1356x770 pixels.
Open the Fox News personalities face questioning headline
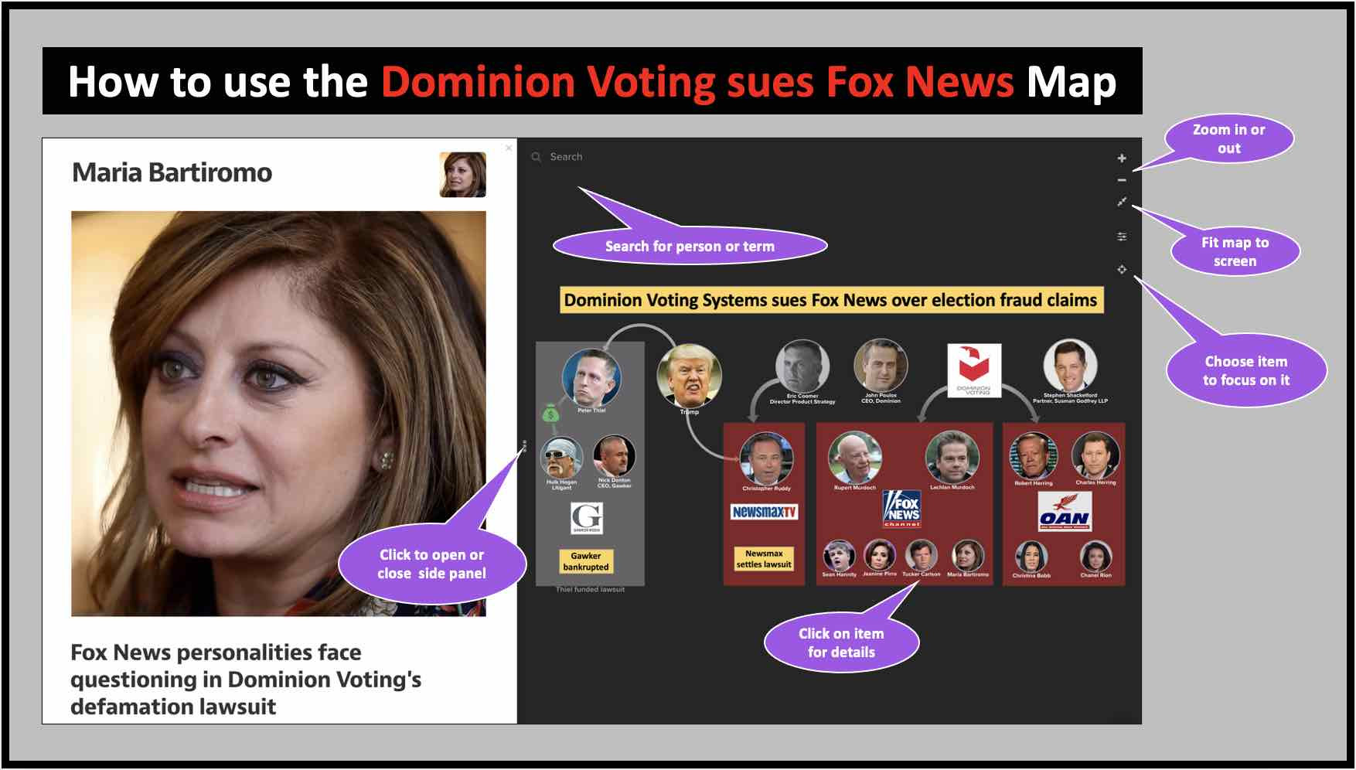246,680
